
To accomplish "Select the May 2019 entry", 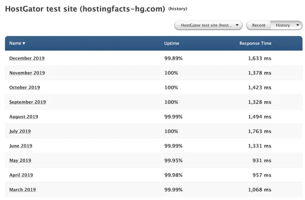I will (20, 161).
